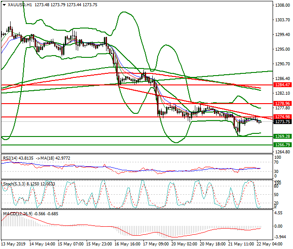Image resolution: width=293 pixels, height=249 pixels.
Task: Click the RSI scale level 70
Action: pos(276,162)
